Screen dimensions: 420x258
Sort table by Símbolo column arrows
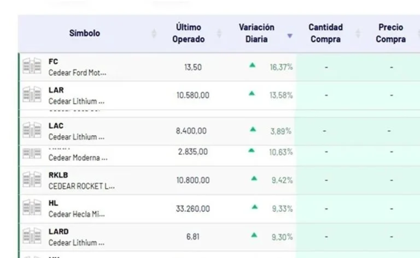point(154,34)
